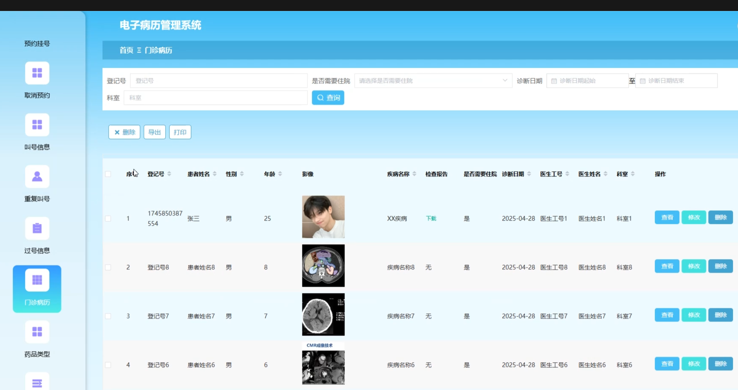Open 预约挂号 in sidebar menu
The image size is (738, 390).
click(x=37, y=44)
